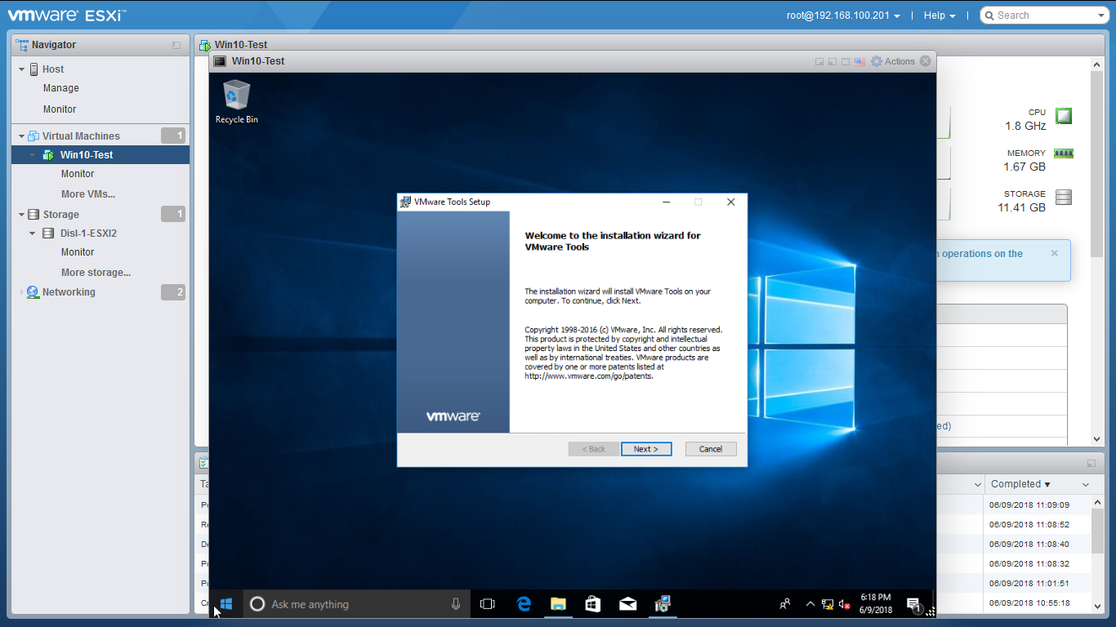Collapse the Host tree section

[x=22, y=69]
